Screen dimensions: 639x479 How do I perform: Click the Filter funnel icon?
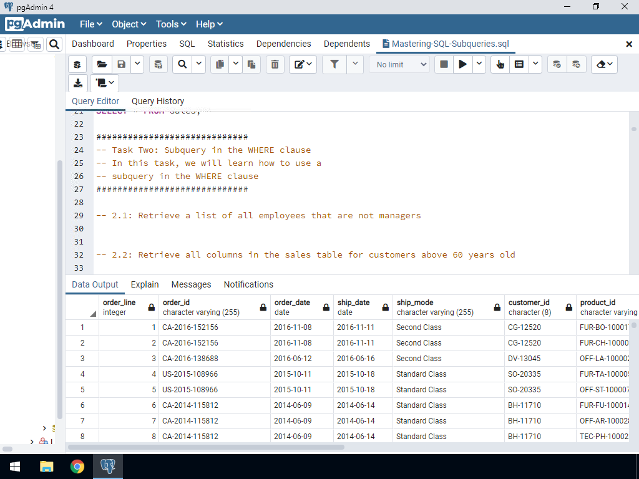334,64
